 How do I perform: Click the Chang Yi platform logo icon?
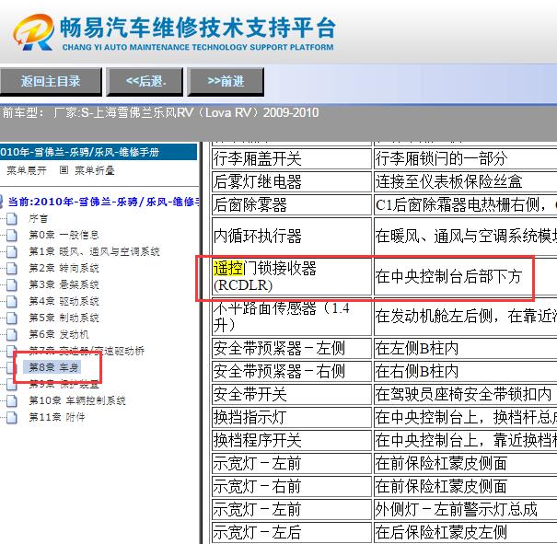click(34, 32)
